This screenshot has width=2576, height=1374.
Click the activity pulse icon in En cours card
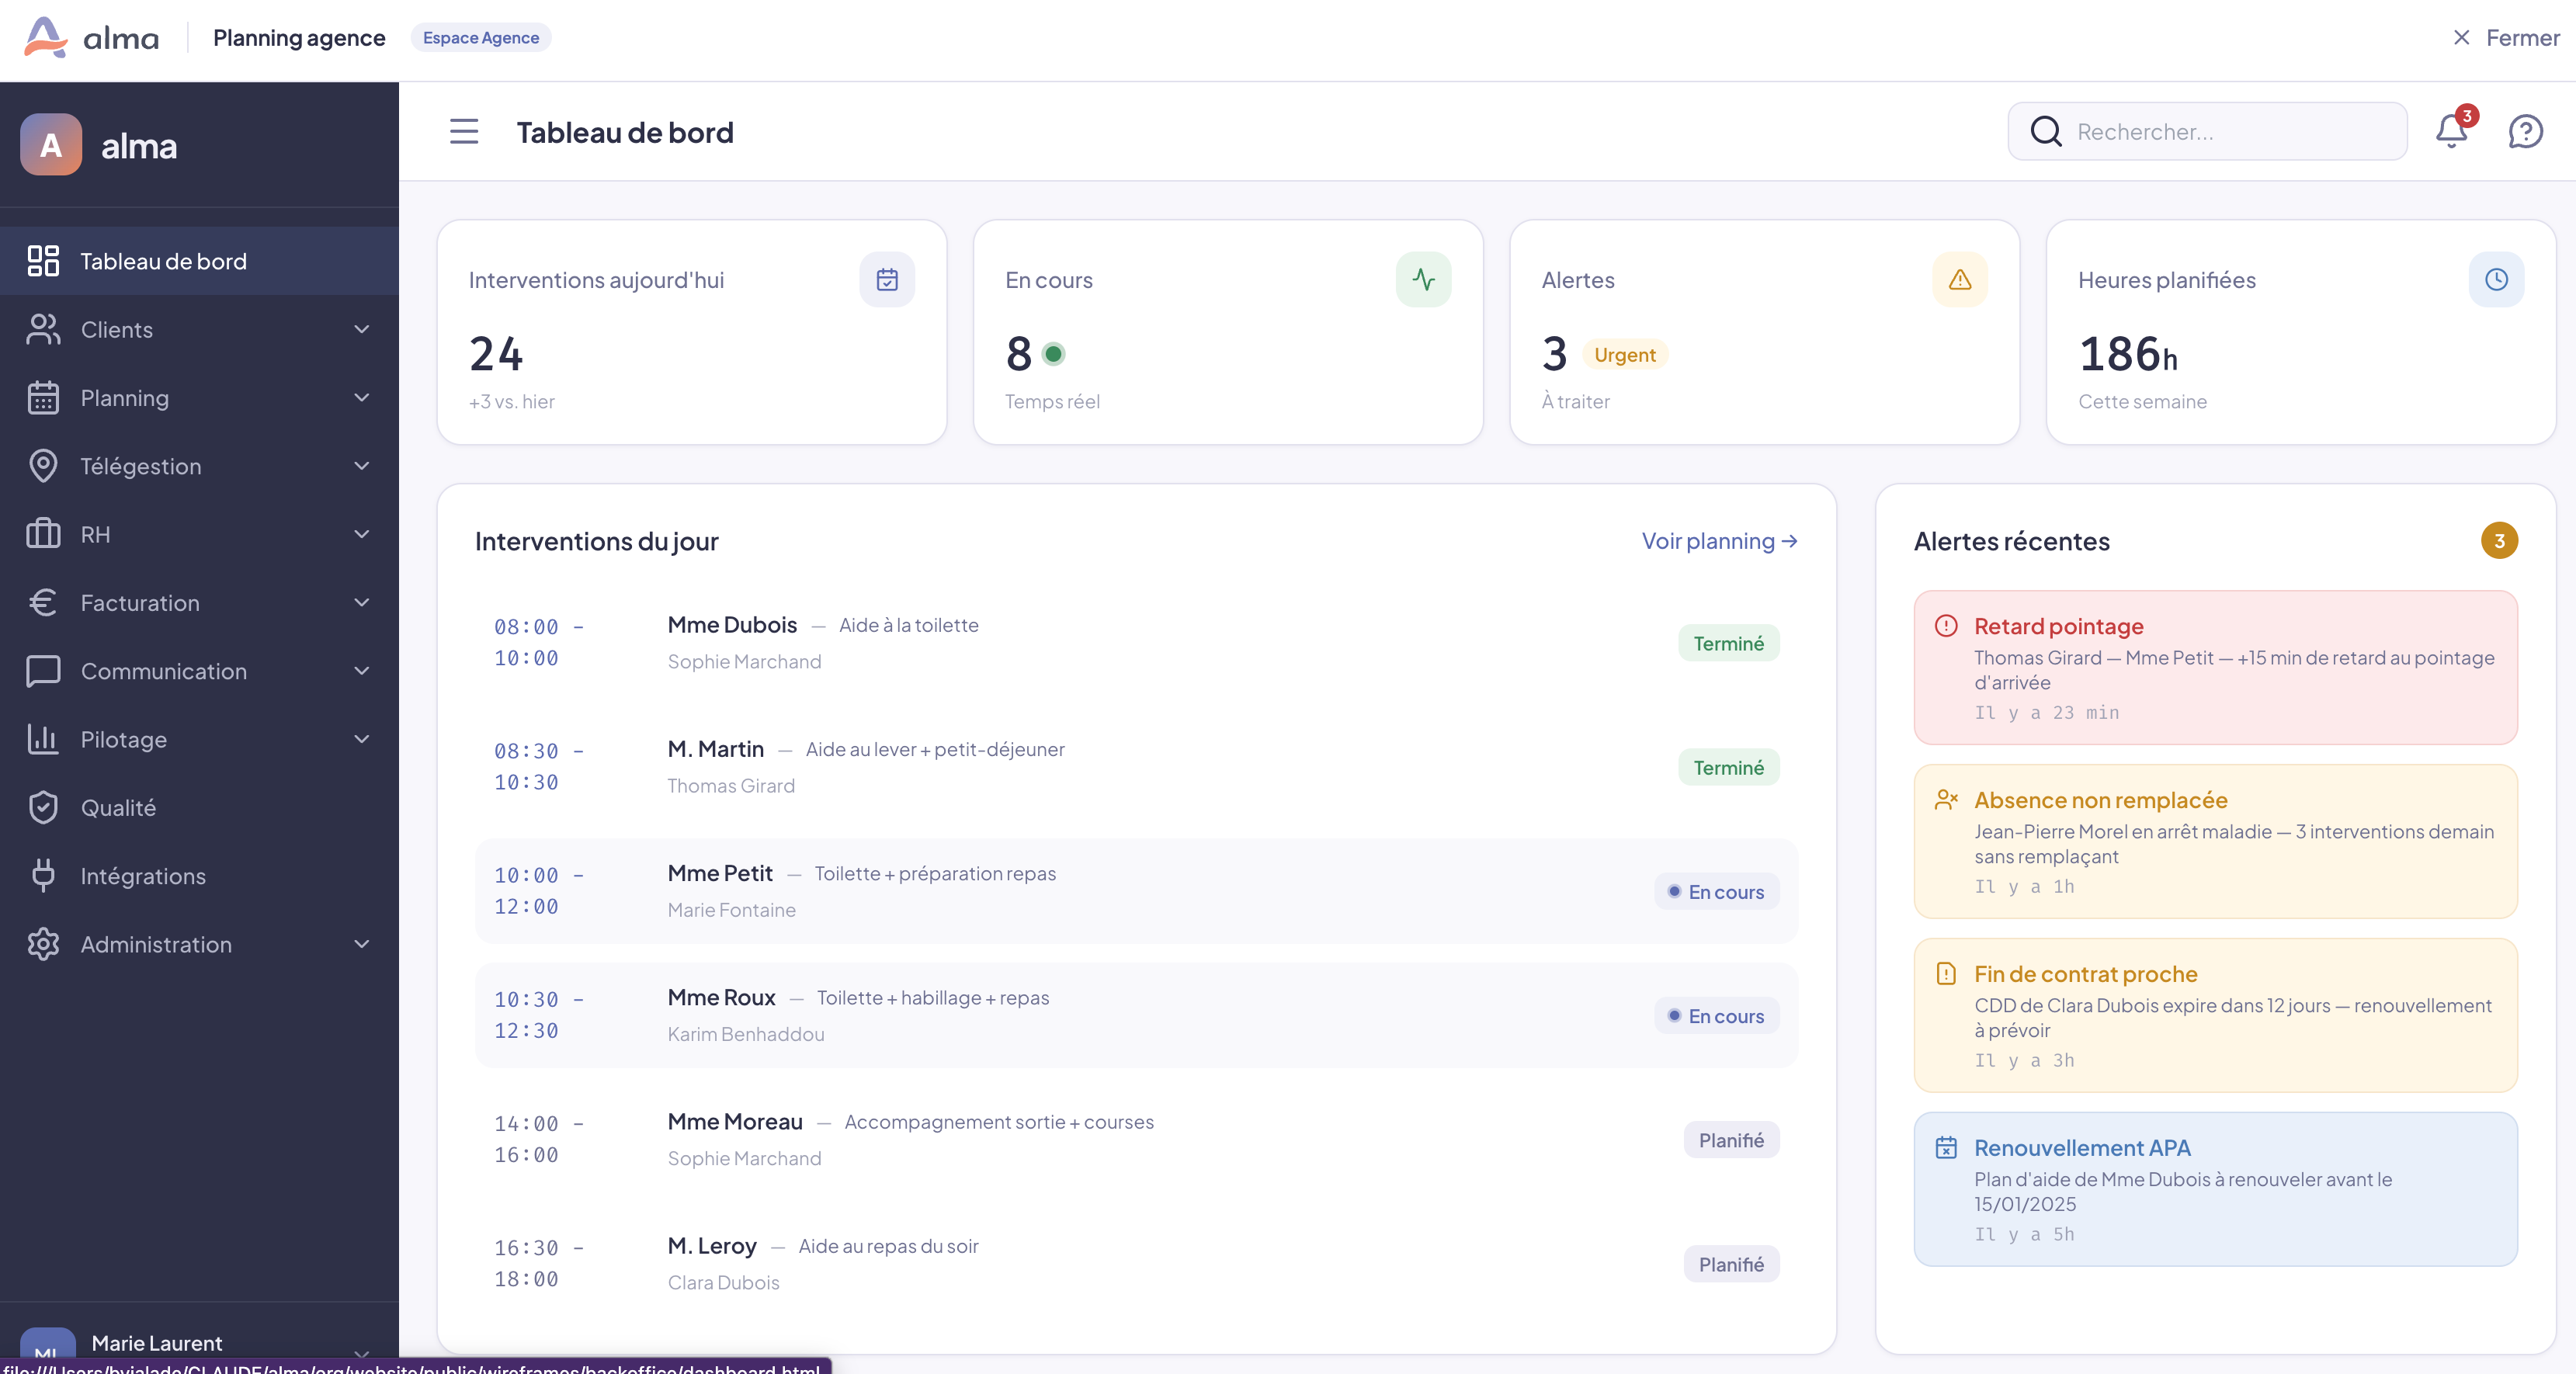tap(1423, 280)
